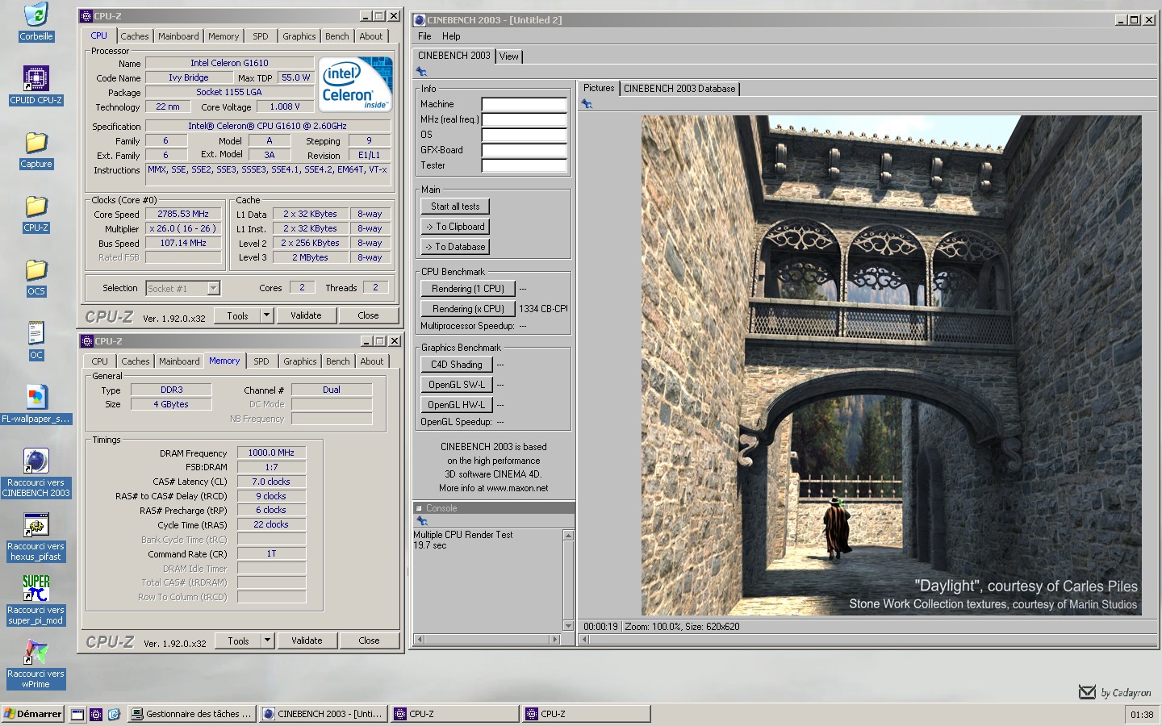Image resolution: width=1162 pixels, height=726 pixels.
Task: Open the Help menu in CINEBENCH
Action: coord(451,36)
